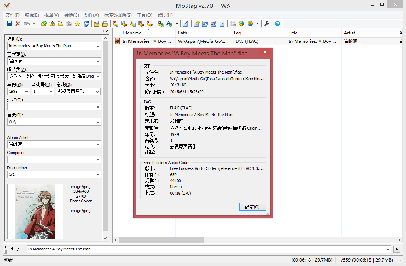Click the blue help question mark icon

pos(278,24)
